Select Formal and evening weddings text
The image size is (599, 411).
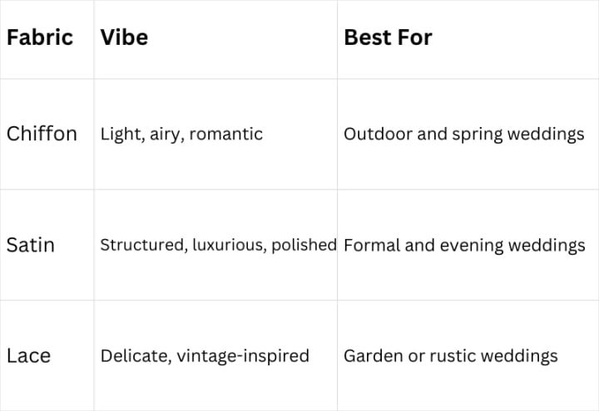pyautogui.click(x=464, y=246)
